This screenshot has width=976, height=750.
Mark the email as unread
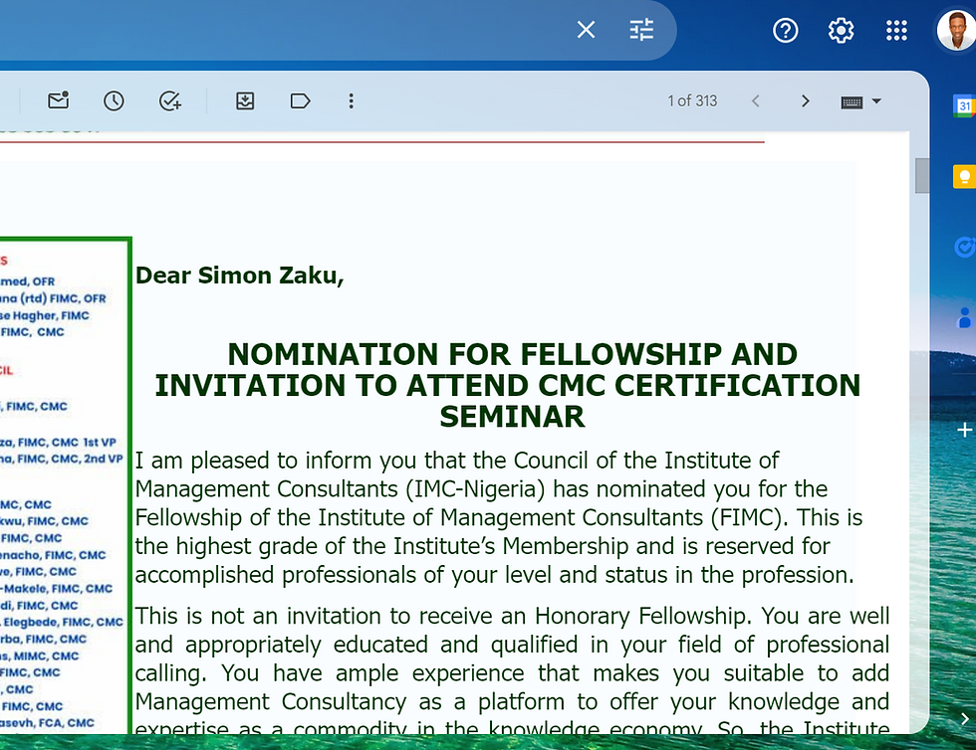58,100
